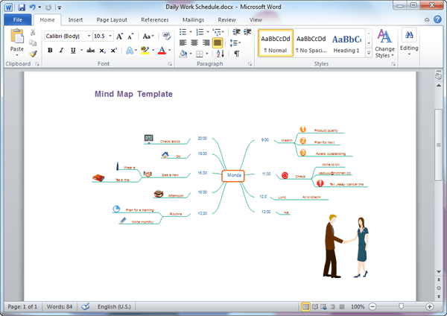This screenshot has height=316, width=447.
Task: Show paragraph marks with pilcrow icon
Action: pyautogui.click(x=237, y=54)
